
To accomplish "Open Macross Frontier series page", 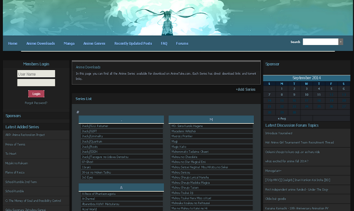I will [182, 136].
